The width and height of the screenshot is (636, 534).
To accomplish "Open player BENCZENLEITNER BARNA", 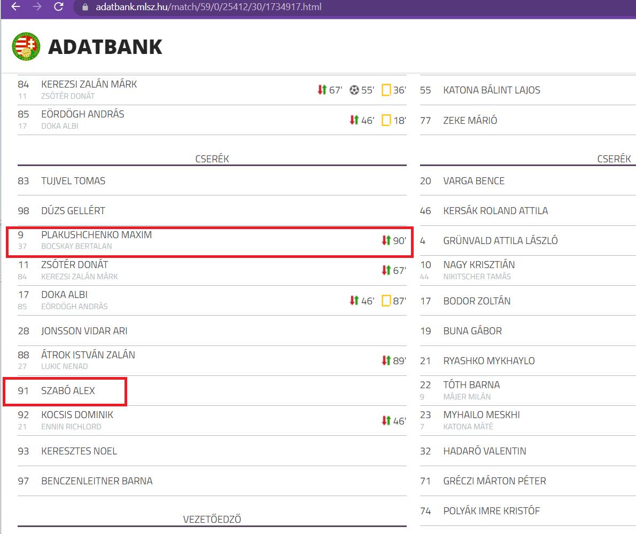I will (97, 481).
